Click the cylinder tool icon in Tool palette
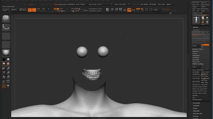213x119 pixels. point(203,18)
